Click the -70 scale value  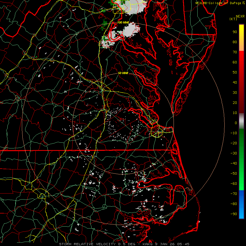[234, 194]
